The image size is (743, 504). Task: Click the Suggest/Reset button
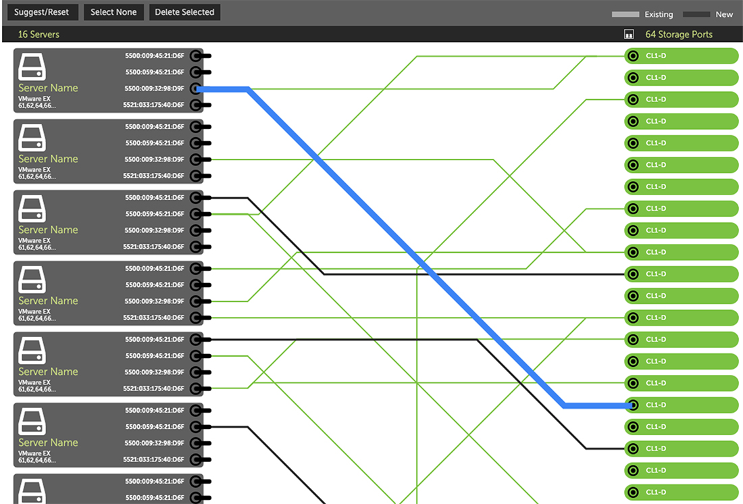[42, 12]
